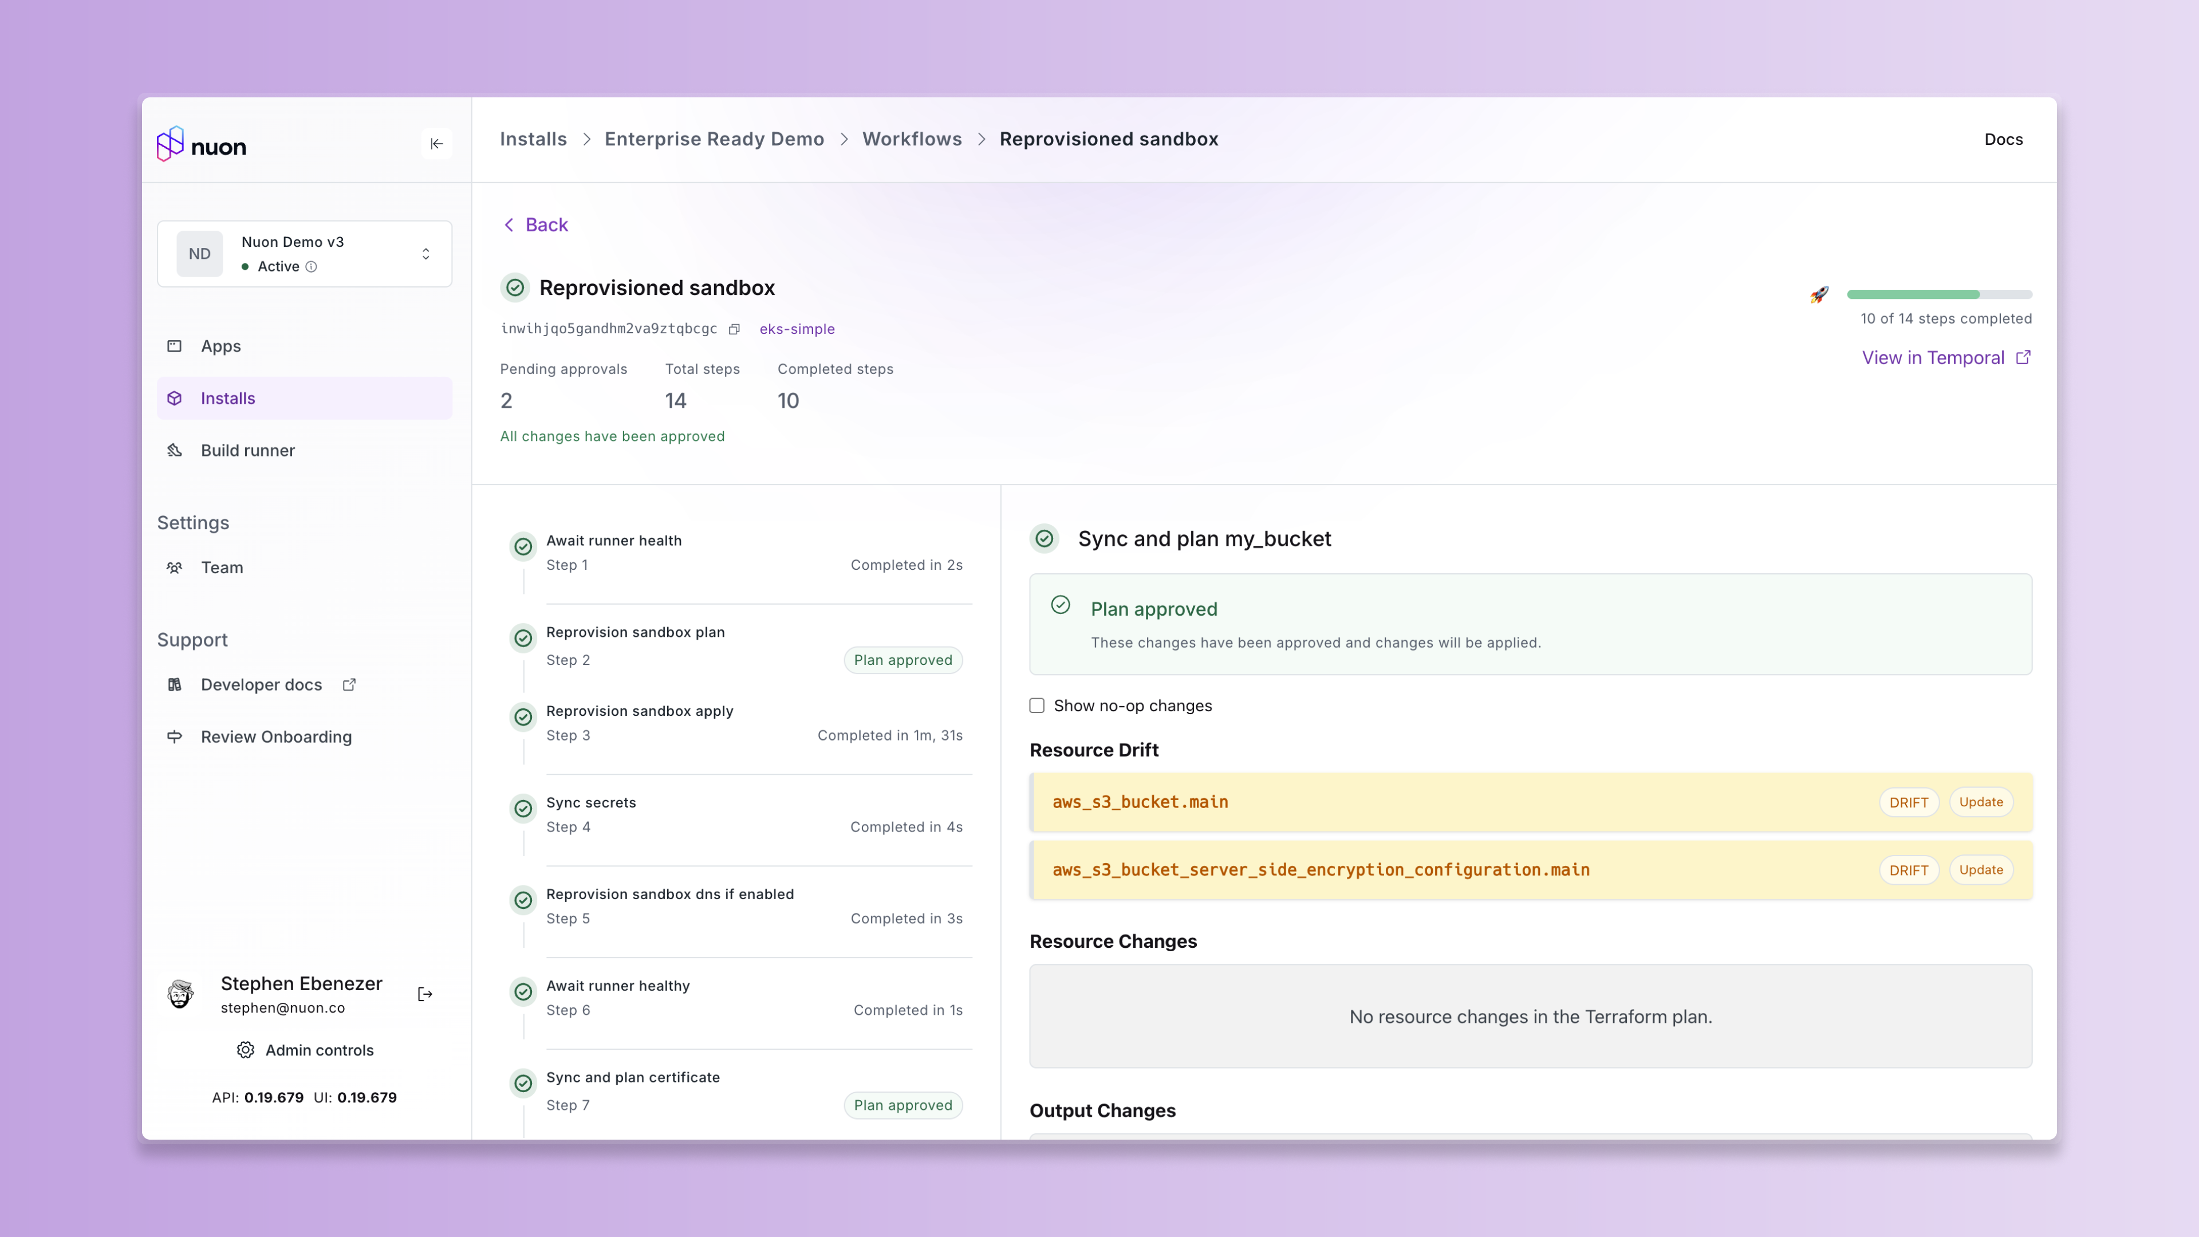Screen dimensions: 2199x1237
Task: Click Stephen Ebenezer's avatar image
Action: click(180, 994)
